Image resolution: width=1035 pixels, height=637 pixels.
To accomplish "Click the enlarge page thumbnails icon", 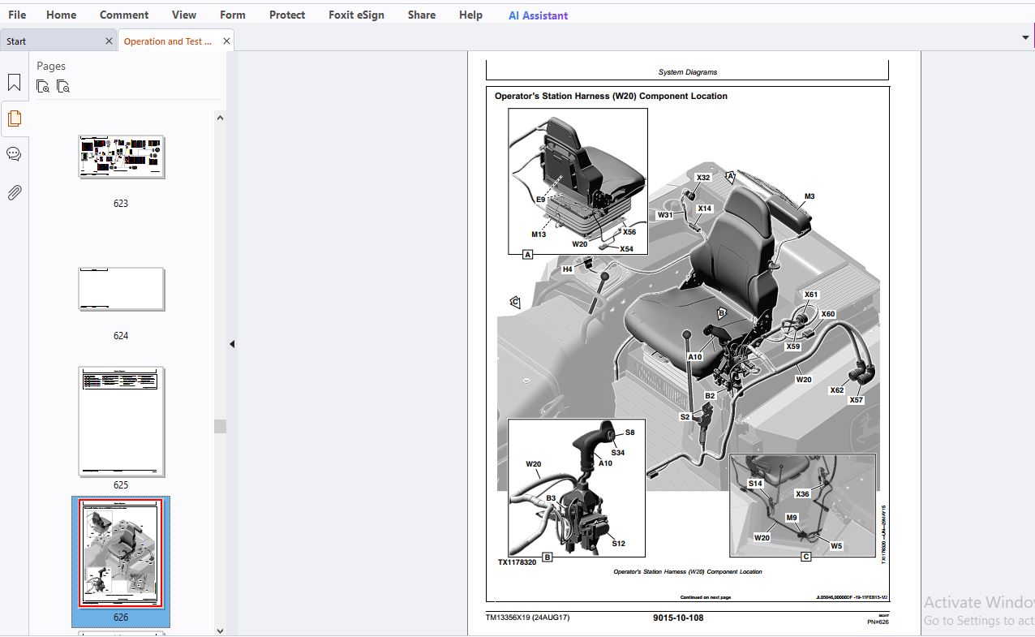I will pyautogui.click(x=43, y=86).
